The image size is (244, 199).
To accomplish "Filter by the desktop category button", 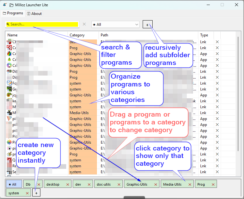I will coord(53,184).
